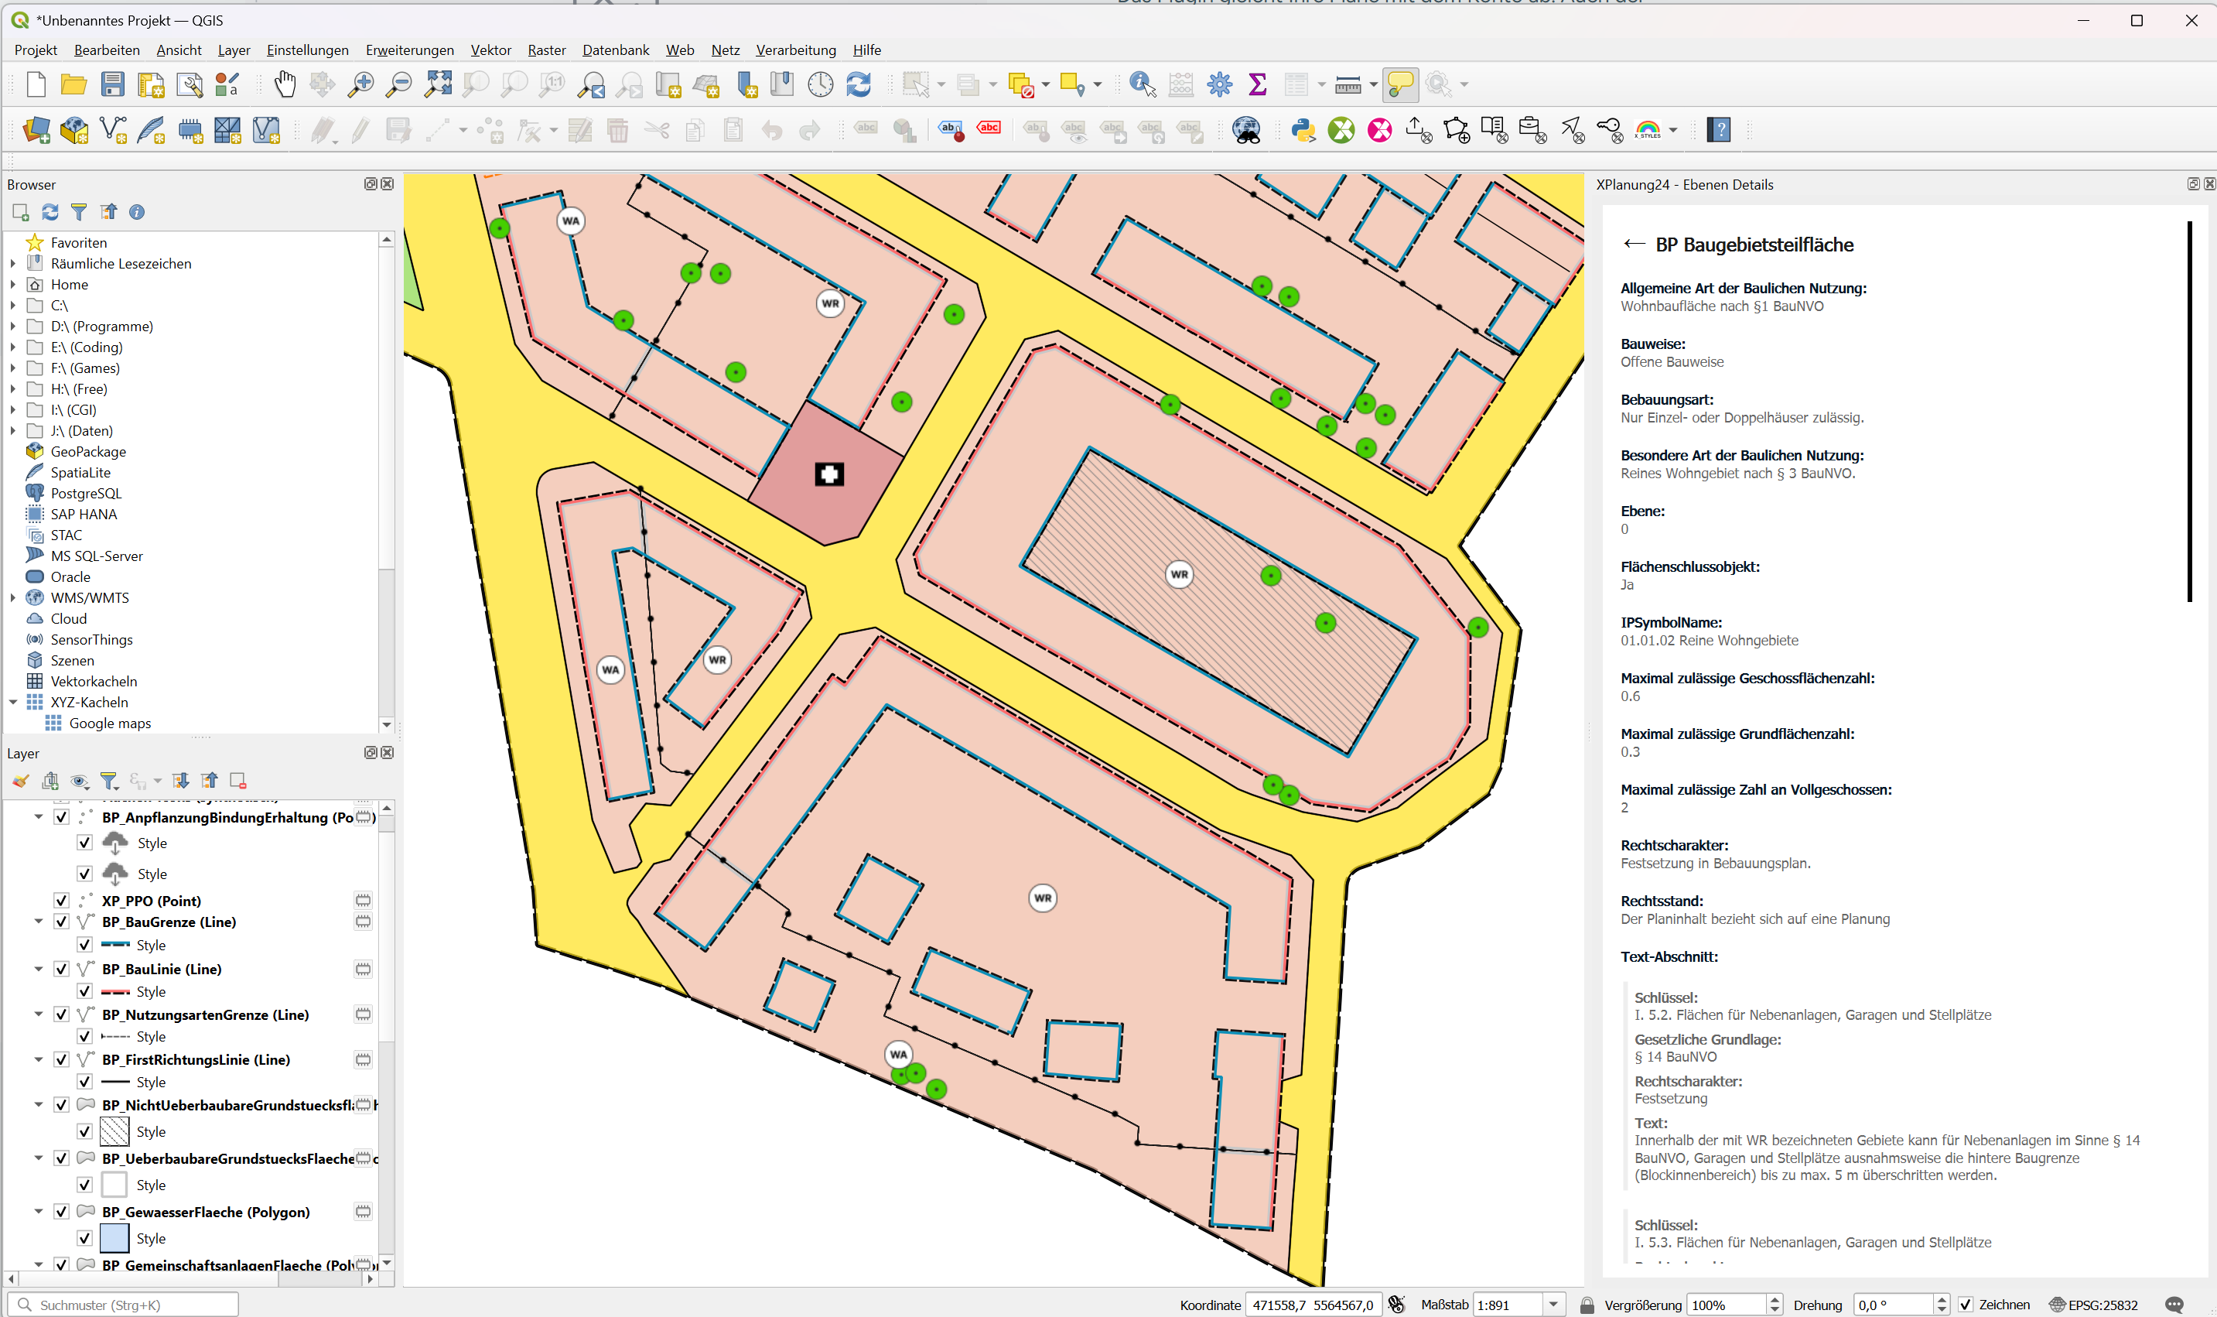Open Layer Styling paintbrush in Layer panel

coord(20,780)
